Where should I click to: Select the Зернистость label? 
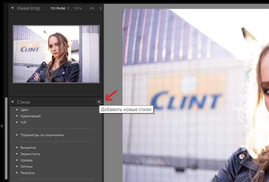click(x=30, y=154)
